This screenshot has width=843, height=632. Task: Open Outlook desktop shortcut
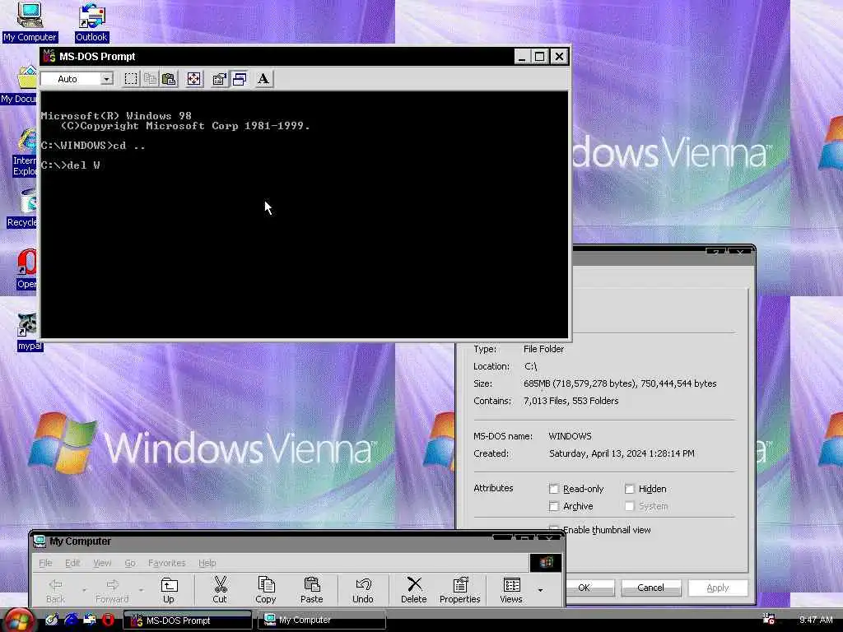(x=91, y=21)
